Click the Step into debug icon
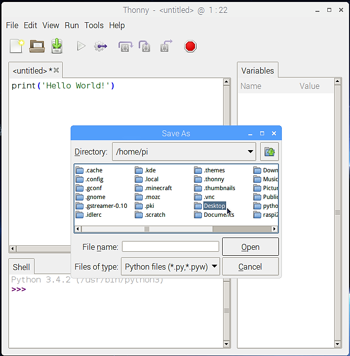 [145, 46]
